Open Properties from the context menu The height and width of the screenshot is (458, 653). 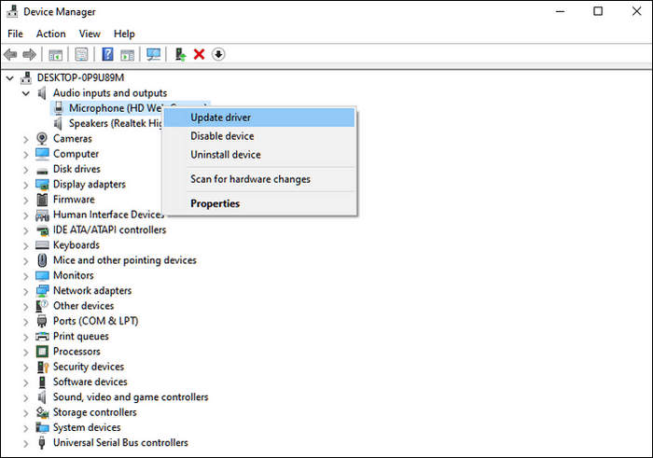point(259,203)
